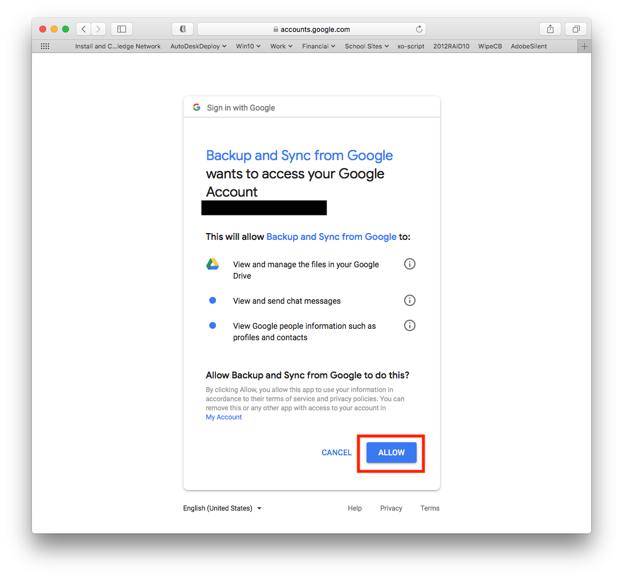623x579 pixels.
Task: Open the Win10 bookmarks dropdown
Action: pyautogui.click(x=249, y=46)
